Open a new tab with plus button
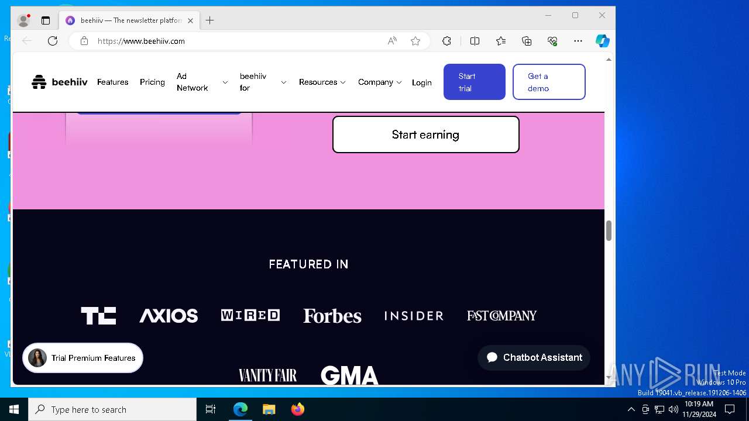 point(210,20)
